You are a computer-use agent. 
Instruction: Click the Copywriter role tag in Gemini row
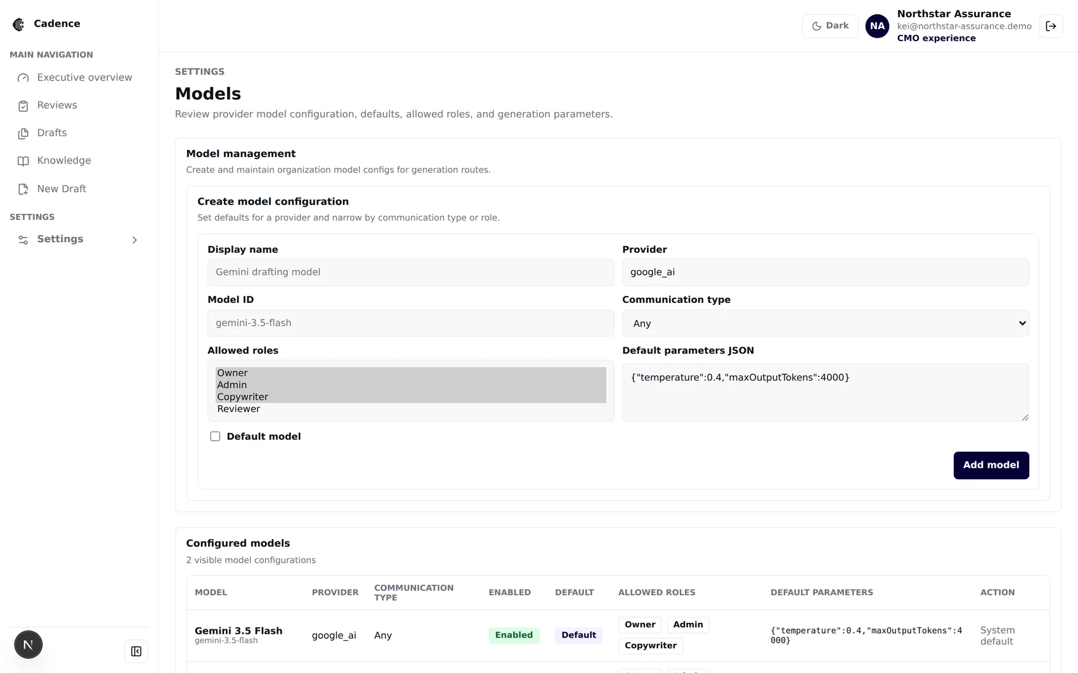point(651,646)
